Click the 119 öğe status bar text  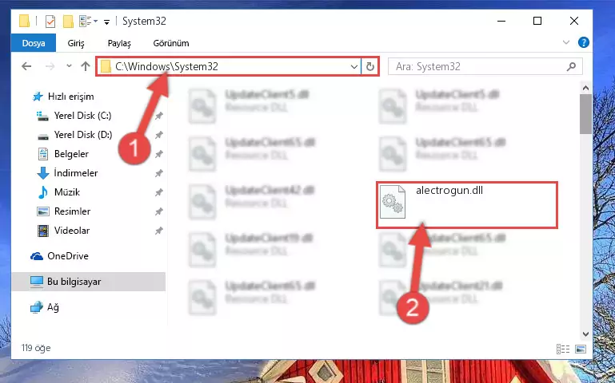coord(36,348)
